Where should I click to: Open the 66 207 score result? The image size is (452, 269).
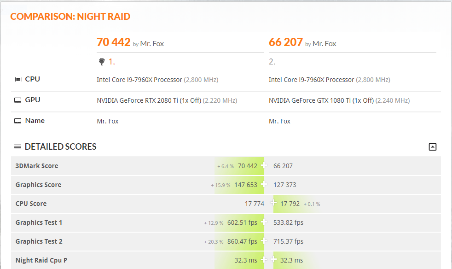[286, 42]
